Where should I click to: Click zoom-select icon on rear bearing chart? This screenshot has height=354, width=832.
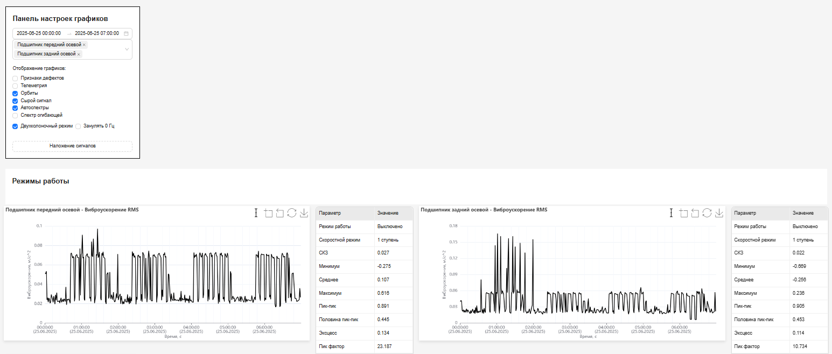coord(683,213)
